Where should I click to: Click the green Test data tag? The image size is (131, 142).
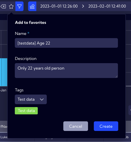pyautogui.click(x=26, y=111)
